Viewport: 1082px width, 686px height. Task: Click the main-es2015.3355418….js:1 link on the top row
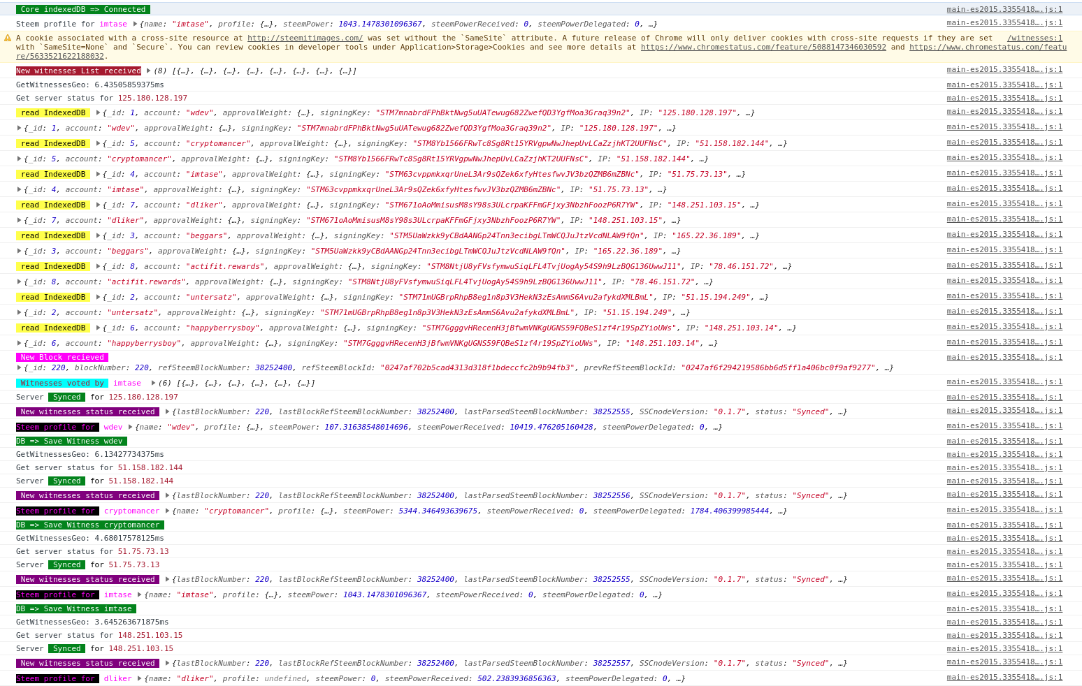[1004, 10]
